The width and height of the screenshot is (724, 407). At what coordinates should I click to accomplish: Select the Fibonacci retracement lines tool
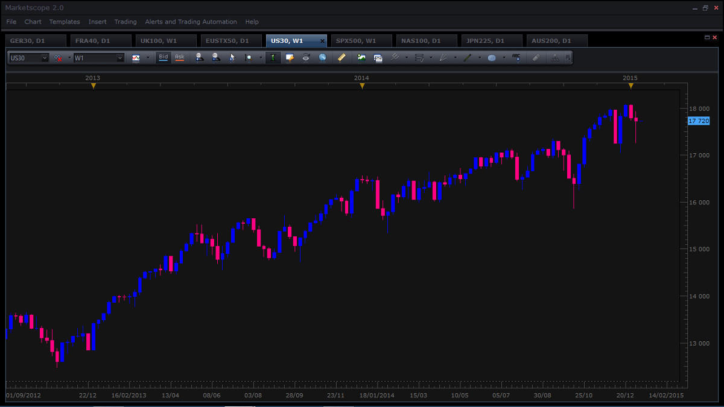coord(419,57)
